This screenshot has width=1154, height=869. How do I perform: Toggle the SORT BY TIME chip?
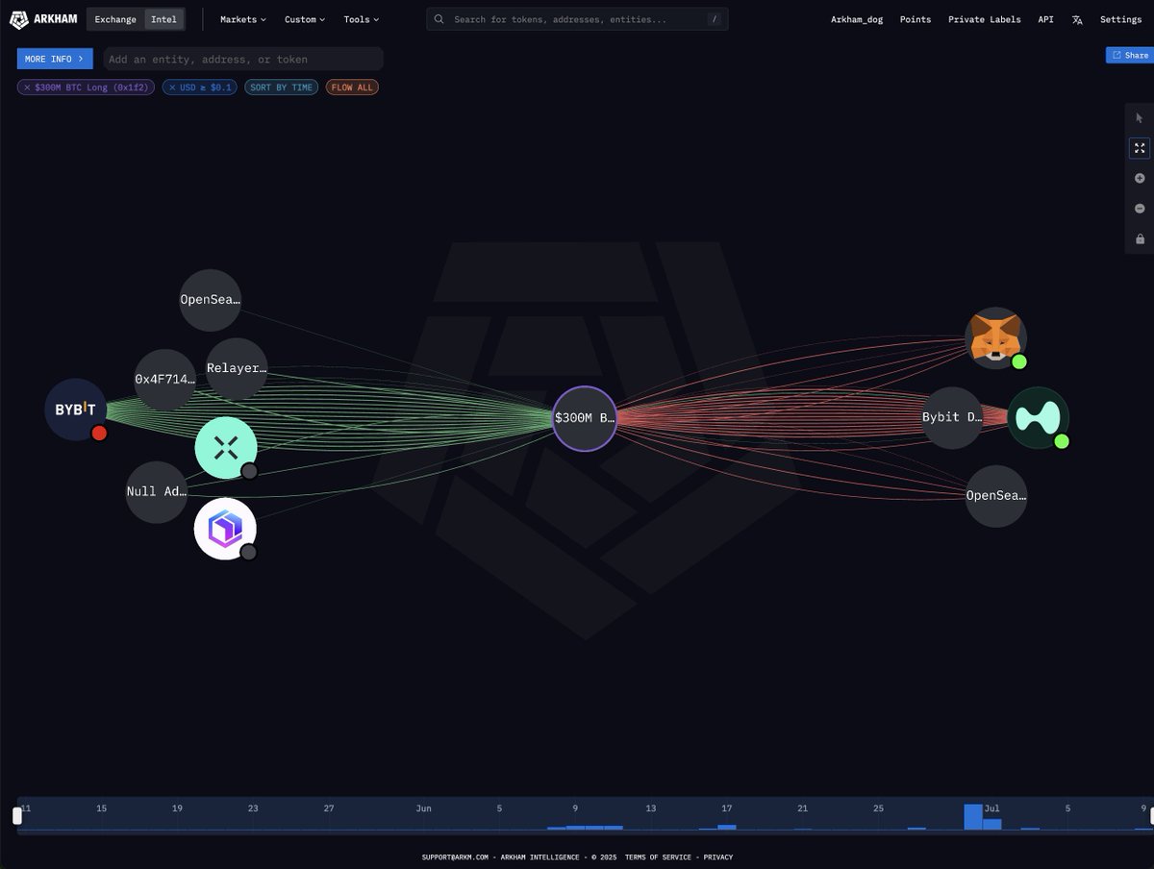click(282, 87)
